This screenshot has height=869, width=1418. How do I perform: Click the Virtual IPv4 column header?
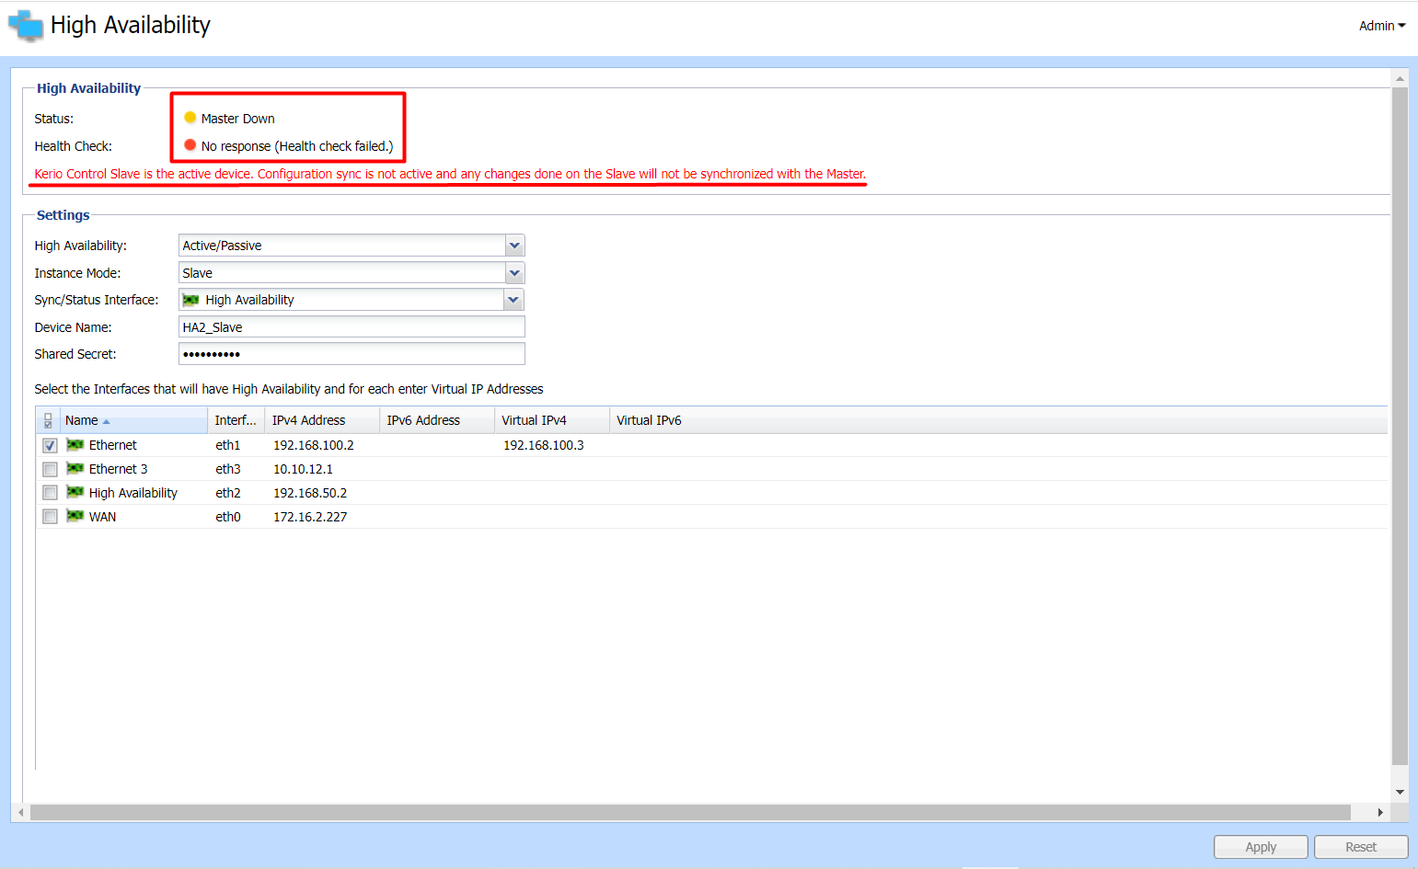(551, 420)
